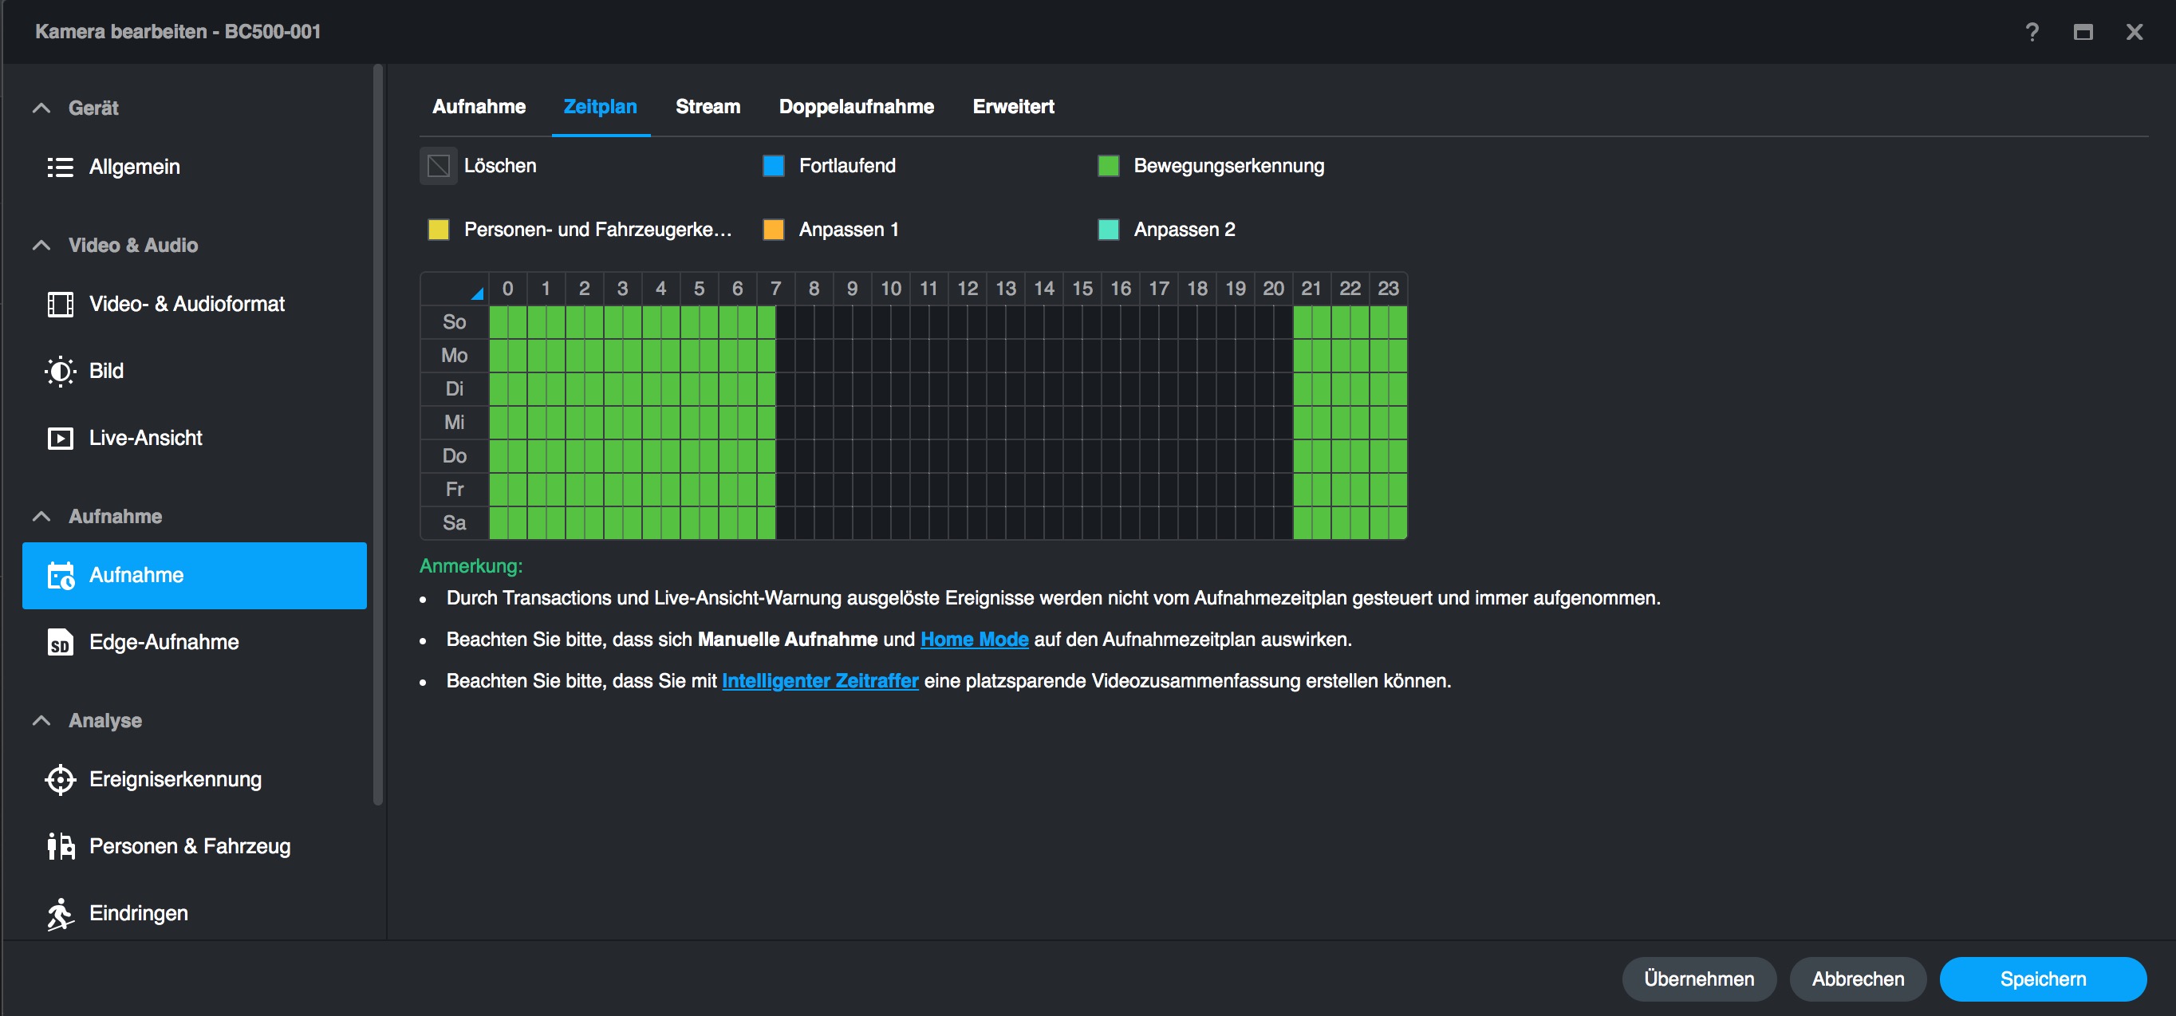Select the Personen & Fahrzeug icon
This screenshot has width=2176, height=1016.
pyautogui.click(x=60, y=846)
